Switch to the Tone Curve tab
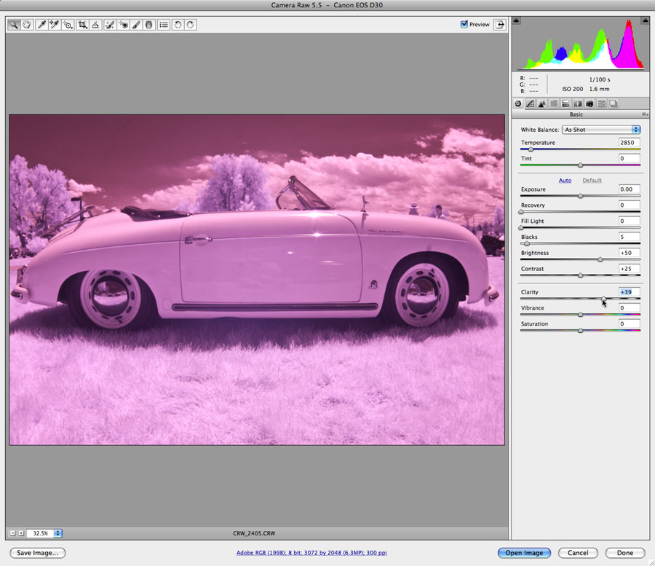The width and height of the screenshot is (655, 566). pos(530,104)
